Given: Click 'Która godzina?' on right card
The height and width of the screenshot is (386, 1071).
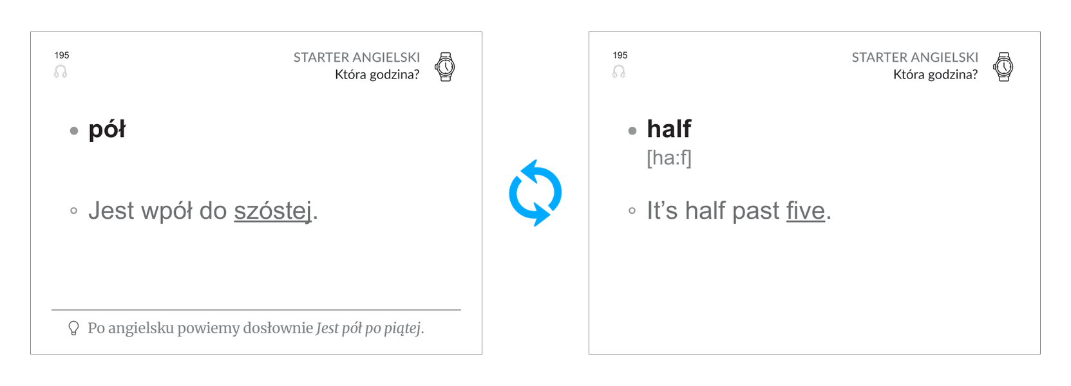Looking at the screenshot, I should (x=936, y=75).
